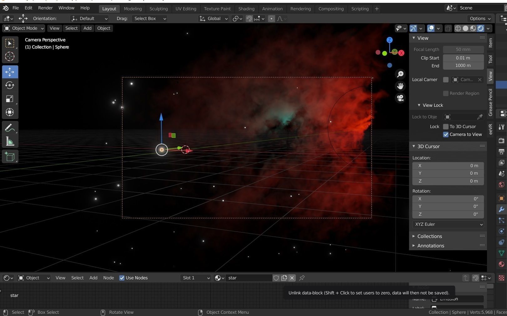Switch to wireframe viewport shading

click(x=458, y=28)
